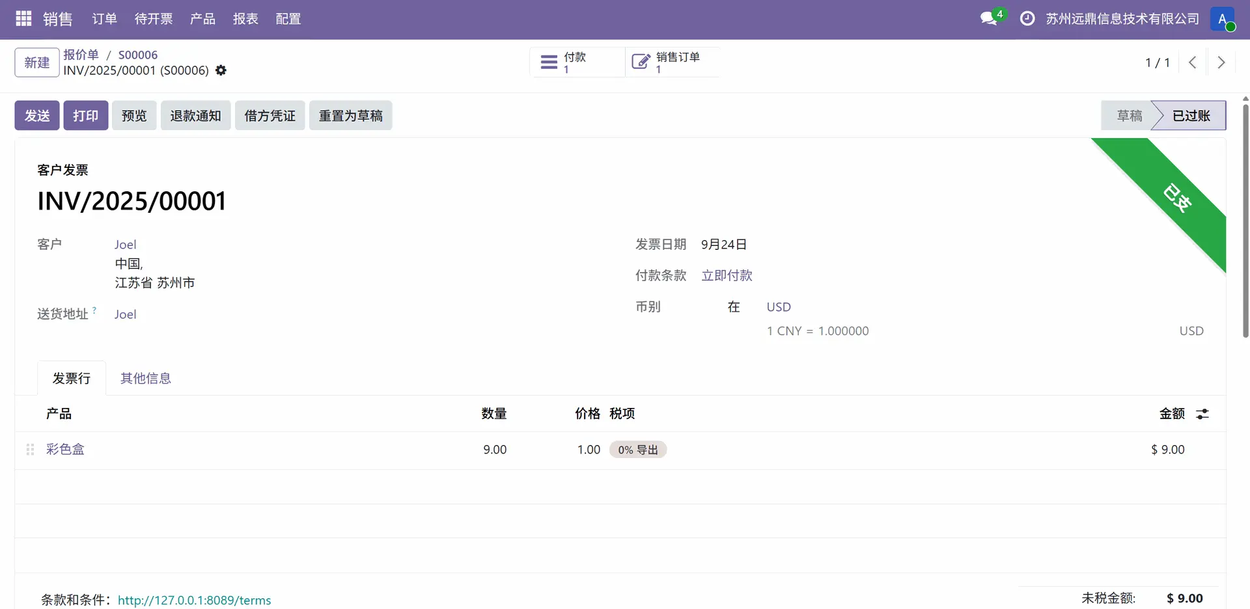Open column settings adjust icon
1250x609 pixels.
(x=1202, y=414)
